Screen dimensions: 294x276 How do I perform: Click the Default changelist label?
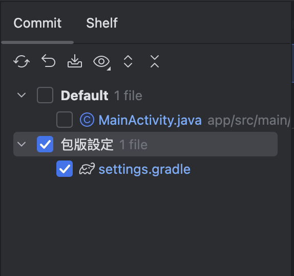coord(85,96)
